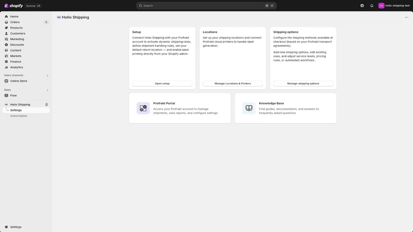Expand the Apps section chevron
The height and width of the screenshot is (232, 413).
click(x=47, y=90)
